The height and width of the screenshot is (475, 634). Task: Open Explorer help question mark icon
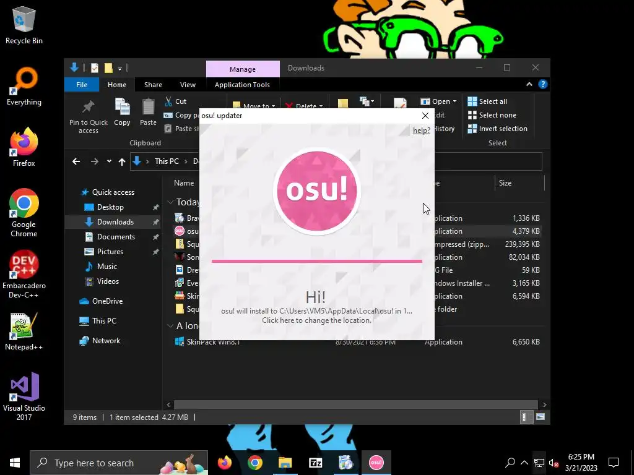pos(542,84)
